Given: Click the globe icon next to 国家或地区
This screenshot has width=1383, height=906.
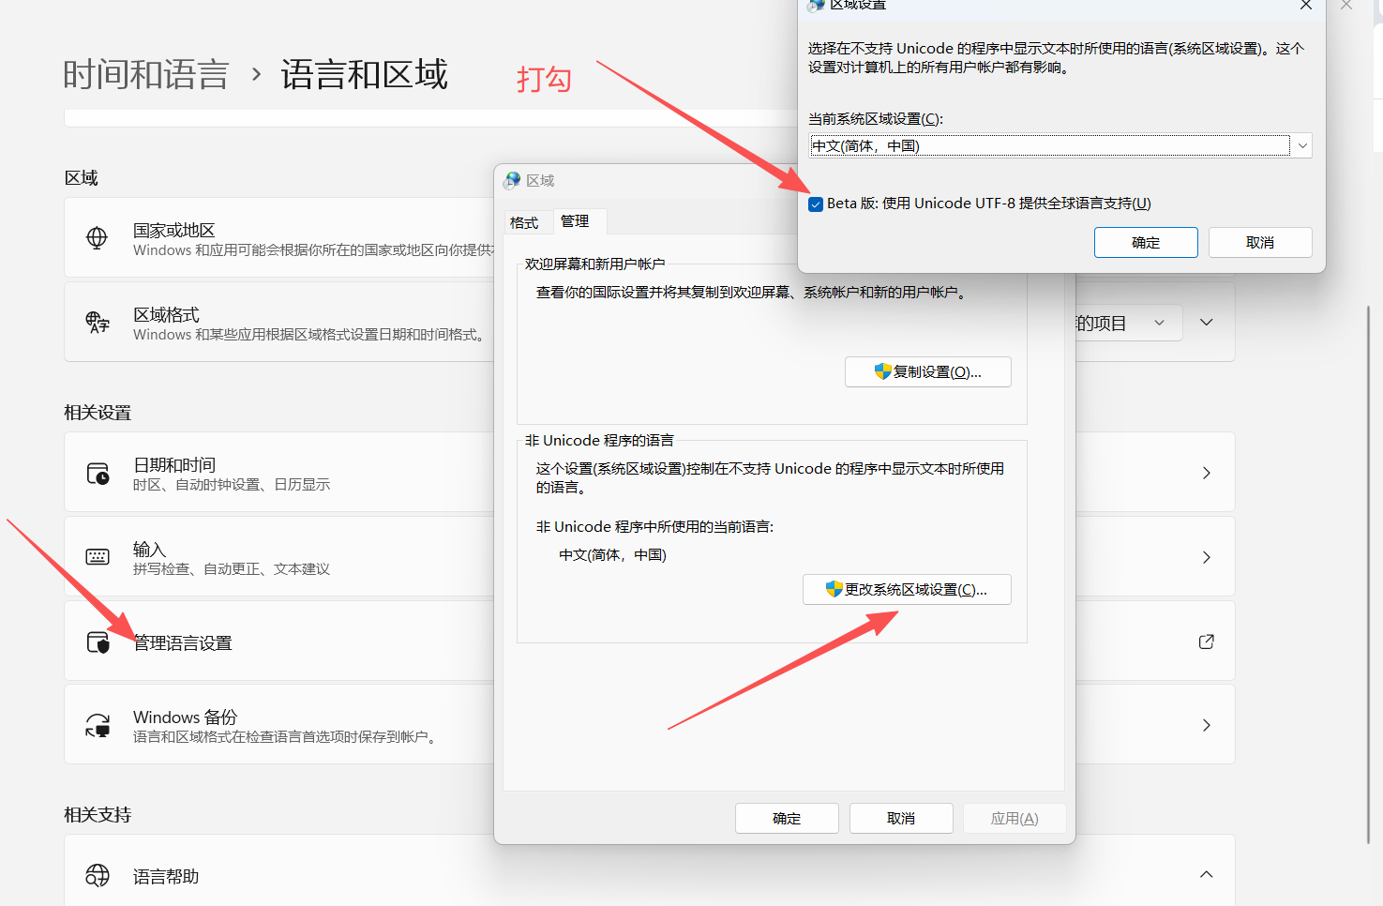Looking at the screenshot, I should click(97, 238).
